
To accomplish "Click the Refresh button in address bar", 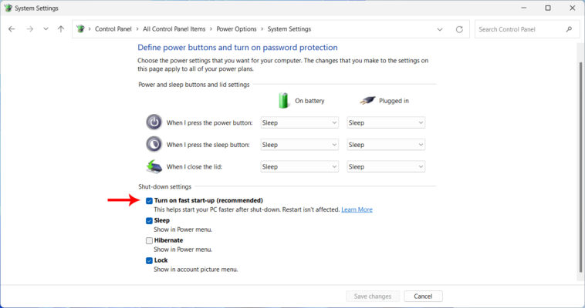I will [x=459, y=29].
